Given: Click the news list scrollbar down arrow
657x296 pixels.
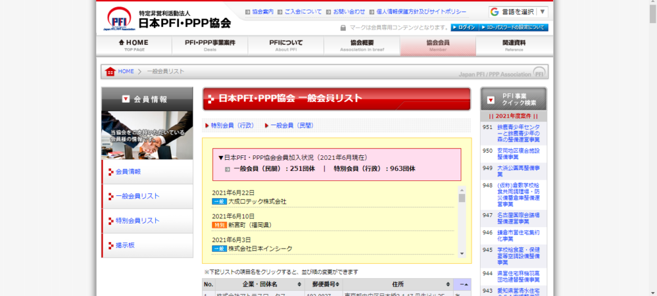Looking at the screenshot, I should (461, 254).
